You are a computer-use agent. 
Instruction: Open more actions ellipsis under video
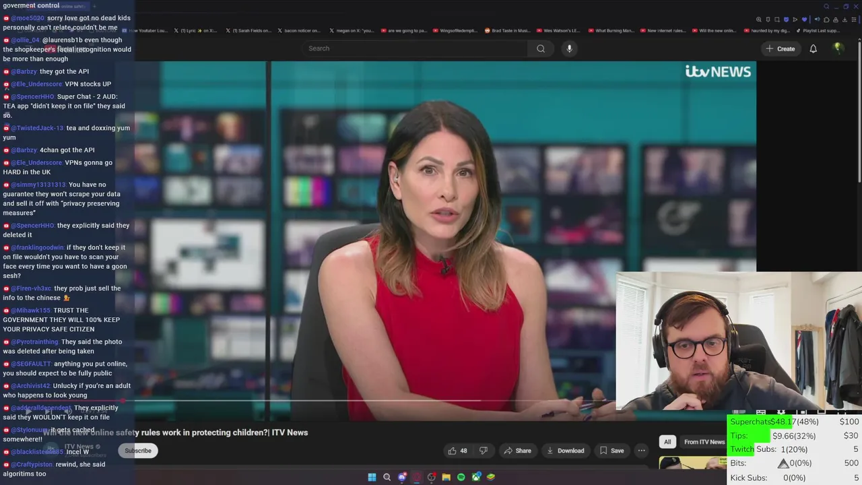(x=641, y=451)
